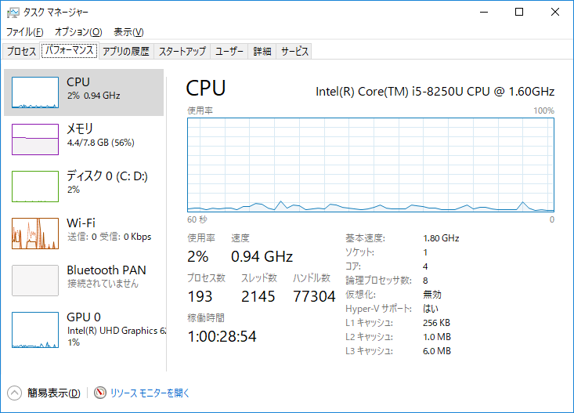Viewport: 574px width, 413px height.
Task: Click the CPU usage history graph
Action: tap(370, 165)
